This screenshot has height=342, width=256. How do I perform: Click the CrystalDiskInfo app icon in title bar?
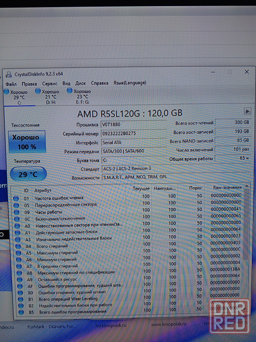(9, 75)
